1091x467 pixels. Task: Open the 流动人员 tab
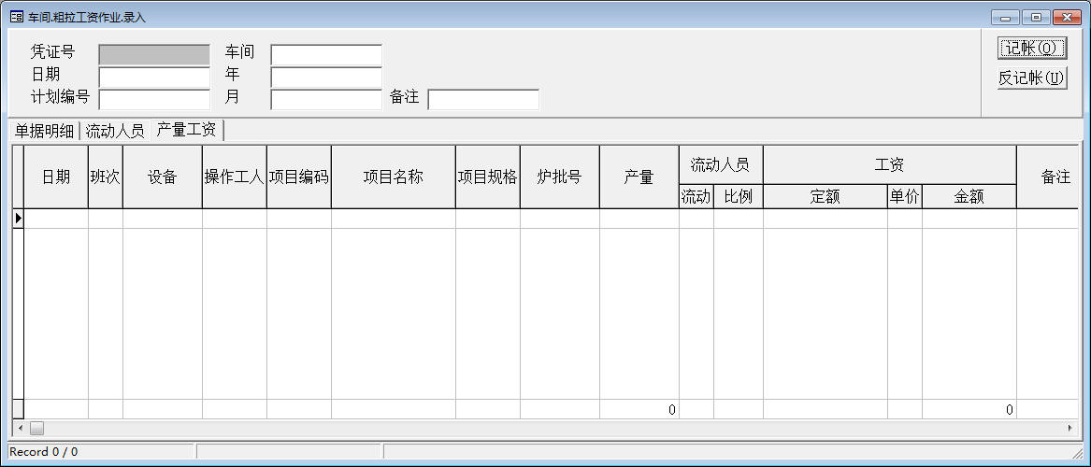coord(115,131)
